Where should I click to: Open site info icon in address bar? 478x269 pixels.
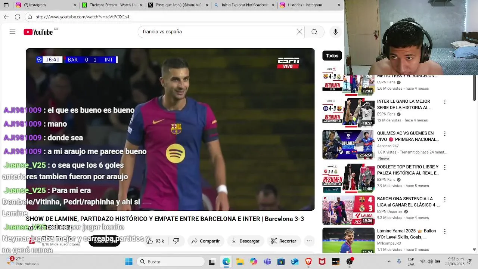coord(30,17)
